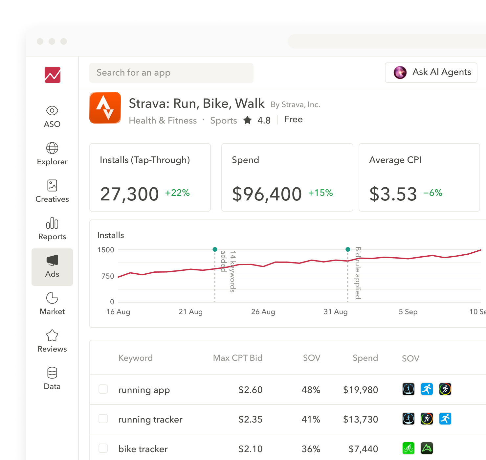Open the Spend $96,400 metric card
Image resolution: width=486 pixels, height=460 pixels.
point(287,177)
